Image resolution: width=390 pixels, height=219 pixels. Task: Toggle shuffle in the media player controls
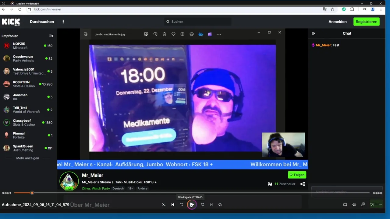[x=164, y=205]
